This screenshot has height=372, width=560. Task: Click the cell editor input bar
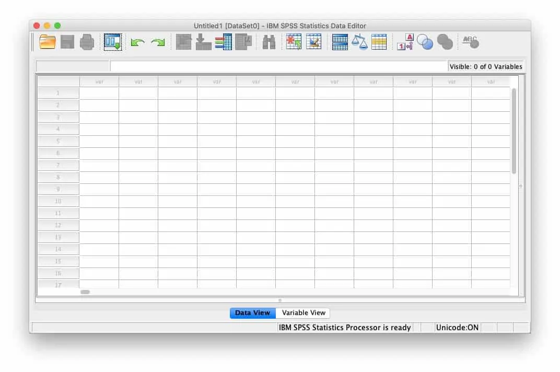pyautogui.click(x=279, y=66)
